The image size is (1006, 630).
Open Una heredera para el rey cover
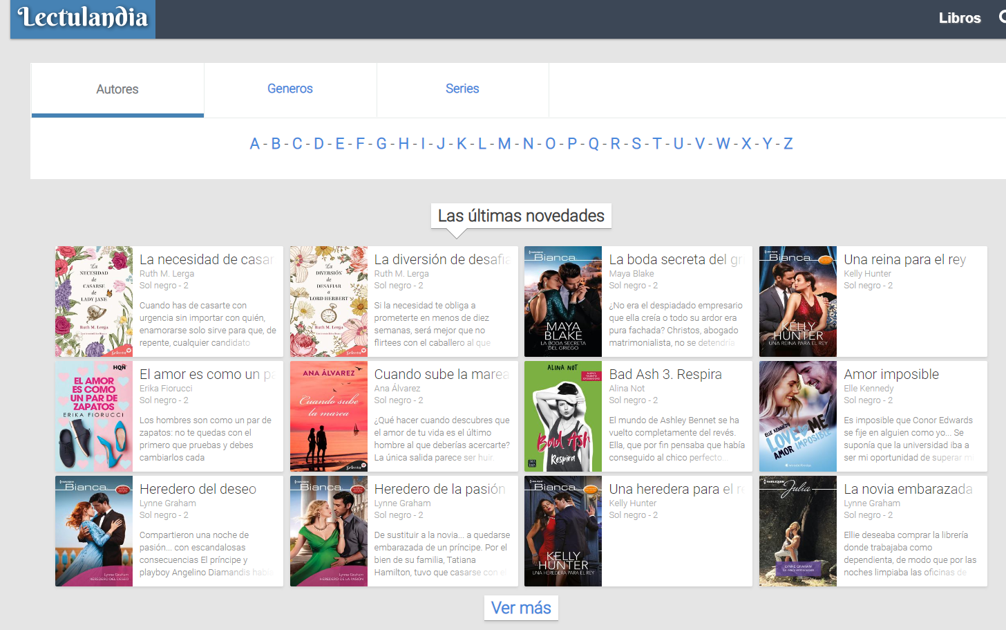click(563, 531)
